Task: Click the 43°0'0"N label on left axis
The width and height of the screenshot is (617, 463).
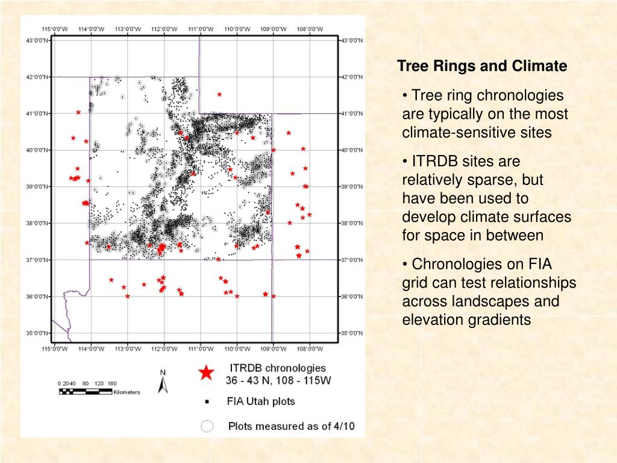Action: tap(37, 40)
